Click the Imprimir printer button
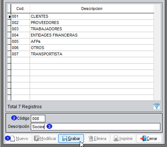The image size is (167, 147). coord(123,139)
